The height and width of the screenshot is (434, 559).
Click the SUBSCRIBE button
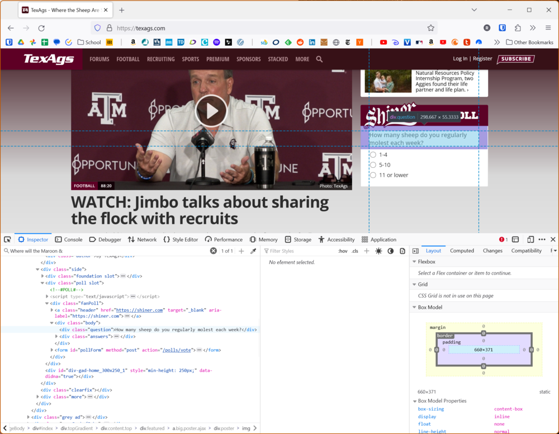point(515,59)
